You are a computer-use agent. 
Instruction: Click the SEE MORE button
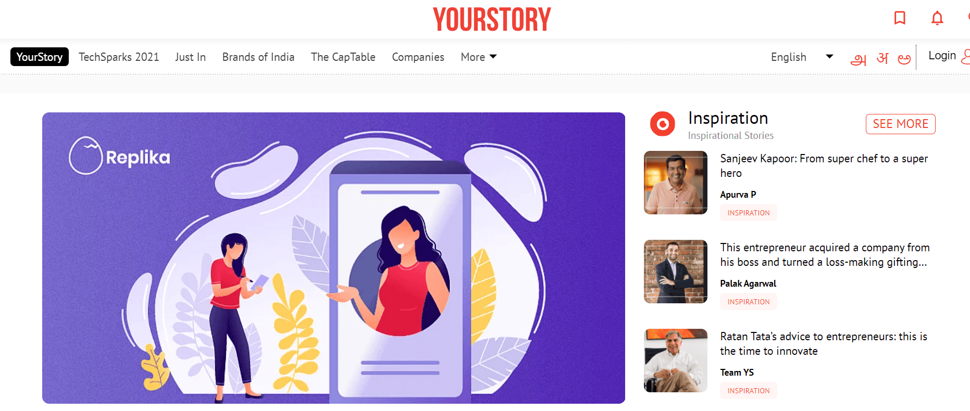pyautogui.click(x=901, y=124)
